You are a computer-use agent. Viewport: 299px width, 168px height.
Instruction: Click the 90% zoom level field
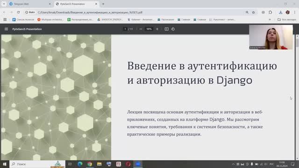tap(149, 29)
